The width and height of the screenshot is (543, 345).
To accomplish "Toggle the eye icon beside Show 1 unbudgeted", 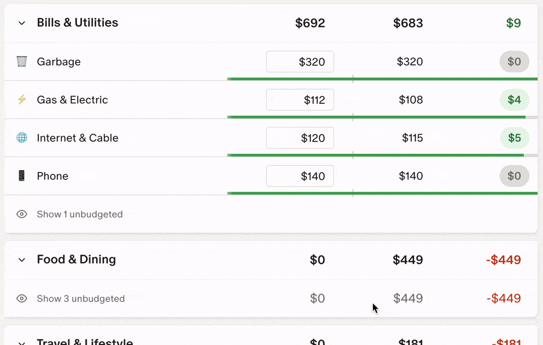I will [22, 214].
